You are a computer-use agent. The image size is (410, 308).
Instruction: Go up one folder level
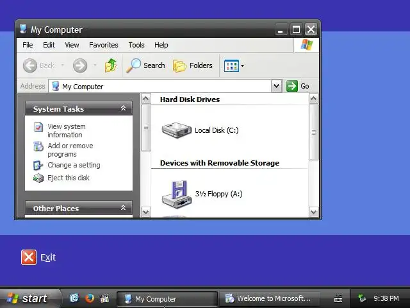(x=111, y=65)
